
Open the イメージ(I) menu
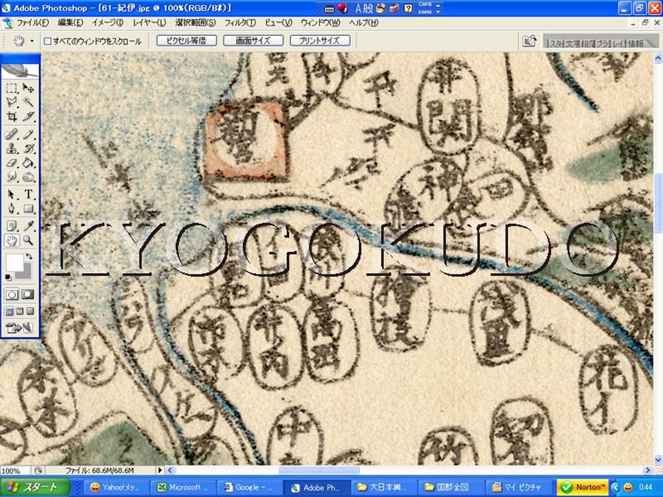(x=108, y=23)
